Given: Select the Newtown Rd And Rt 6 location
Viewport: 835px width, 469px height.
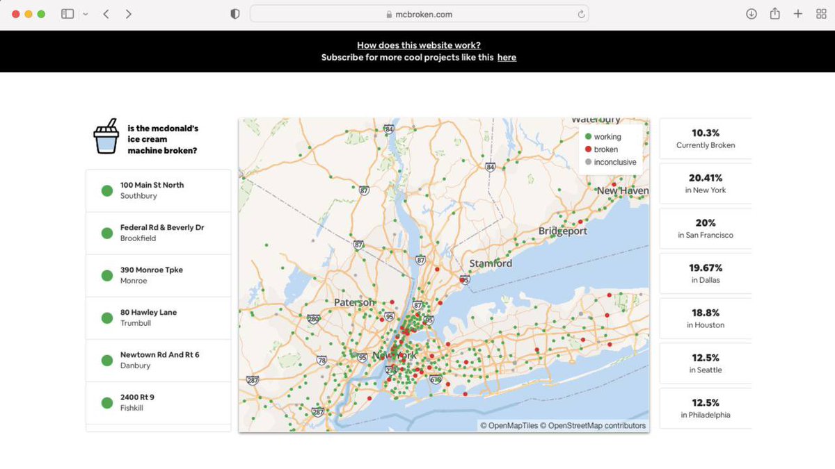Looking at the screenshot, I should pos(158,360).
